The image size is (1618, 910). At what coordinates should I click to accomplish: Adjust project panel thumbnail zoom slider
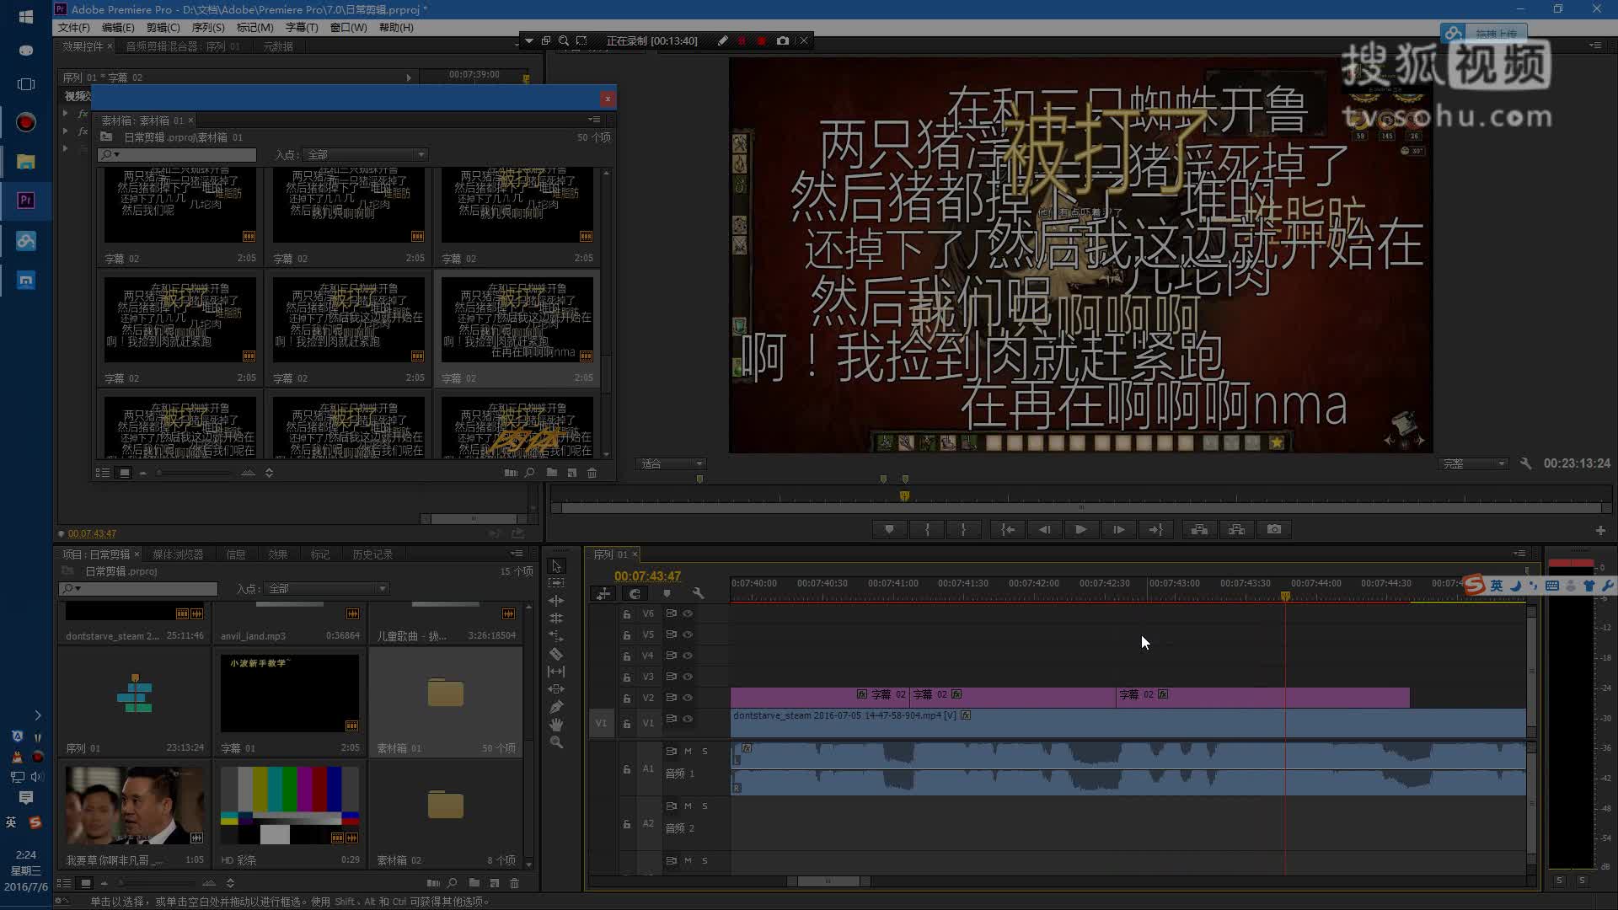[157, 883]
